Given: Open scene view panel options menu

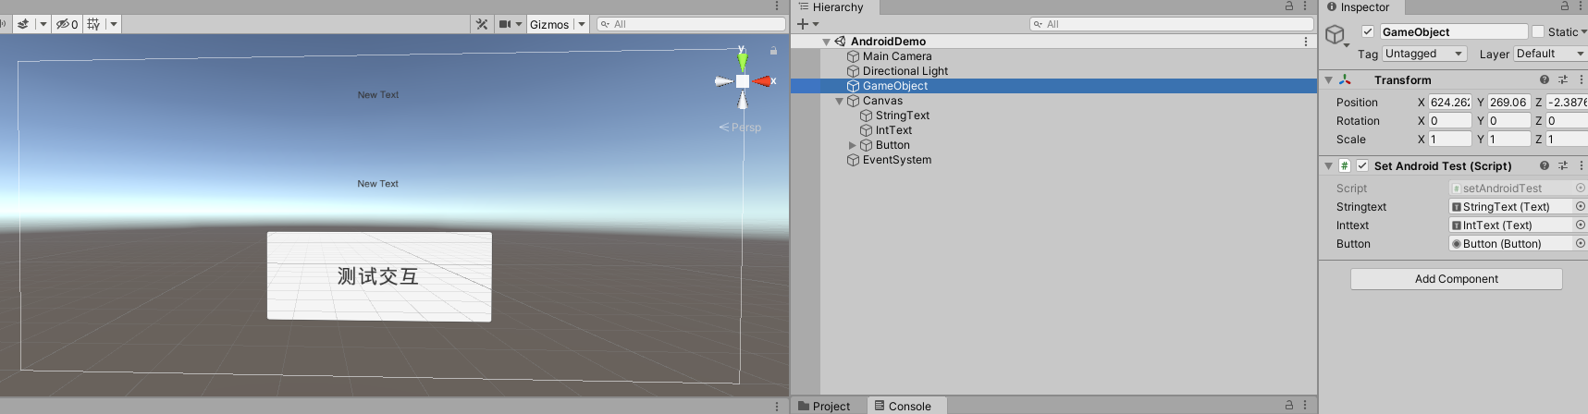Looking at the screenshot, I should click(x=777, y=6).
